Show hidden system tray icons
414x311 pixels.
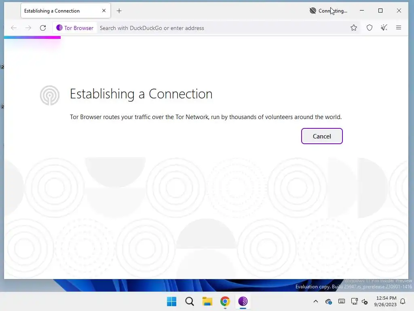[x=315, y=301]
